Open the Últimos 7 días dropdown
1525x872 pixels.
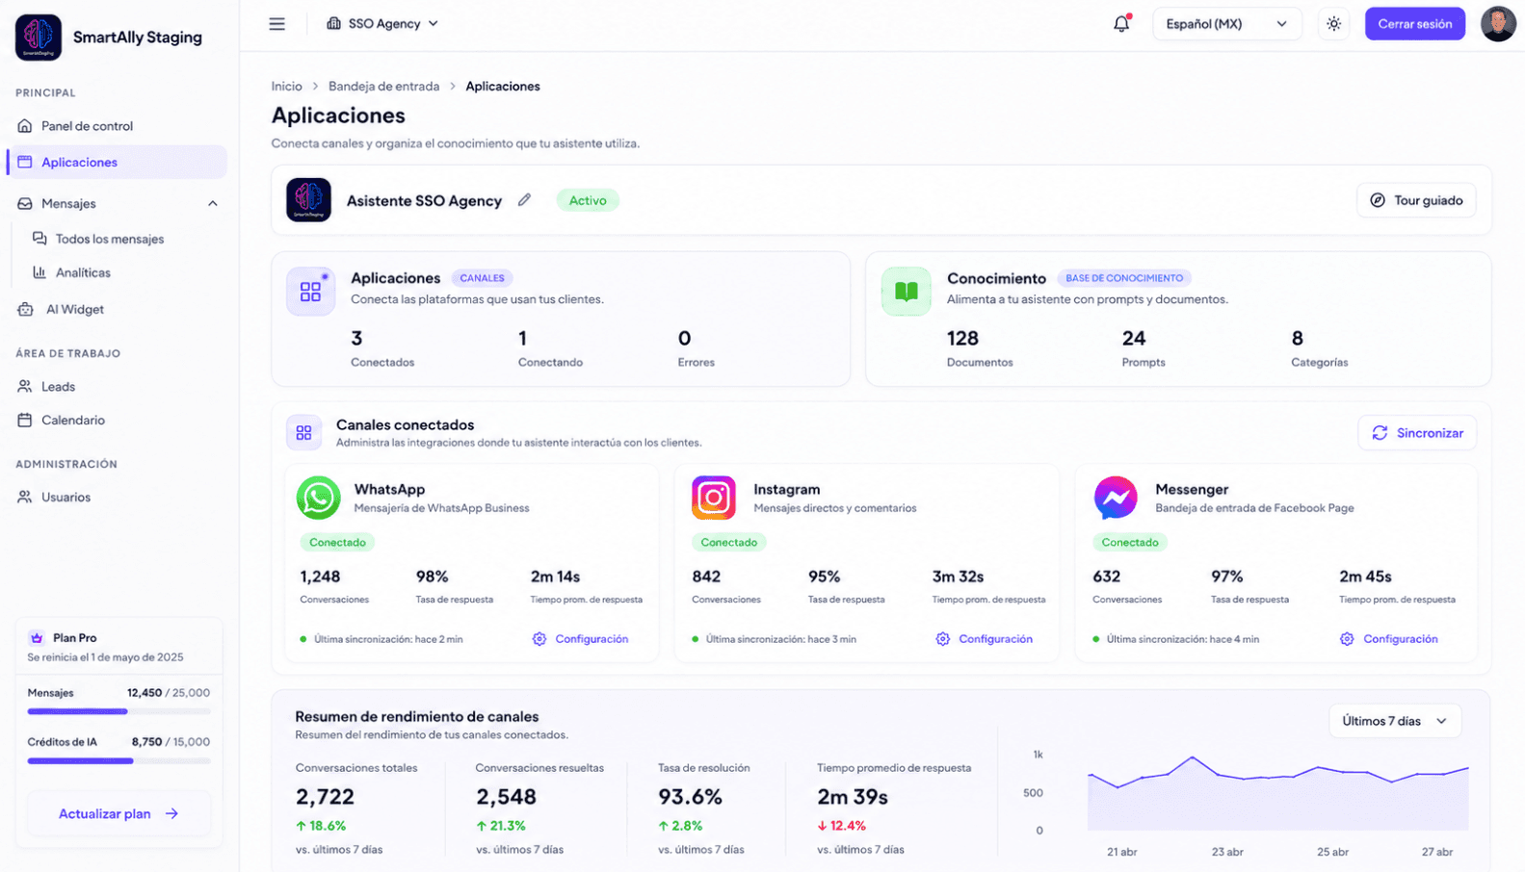1395,721
